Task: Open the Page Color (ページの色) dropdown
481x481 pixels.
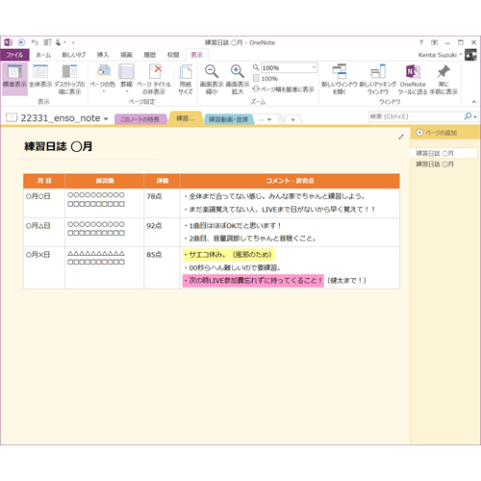Action: 103,79
